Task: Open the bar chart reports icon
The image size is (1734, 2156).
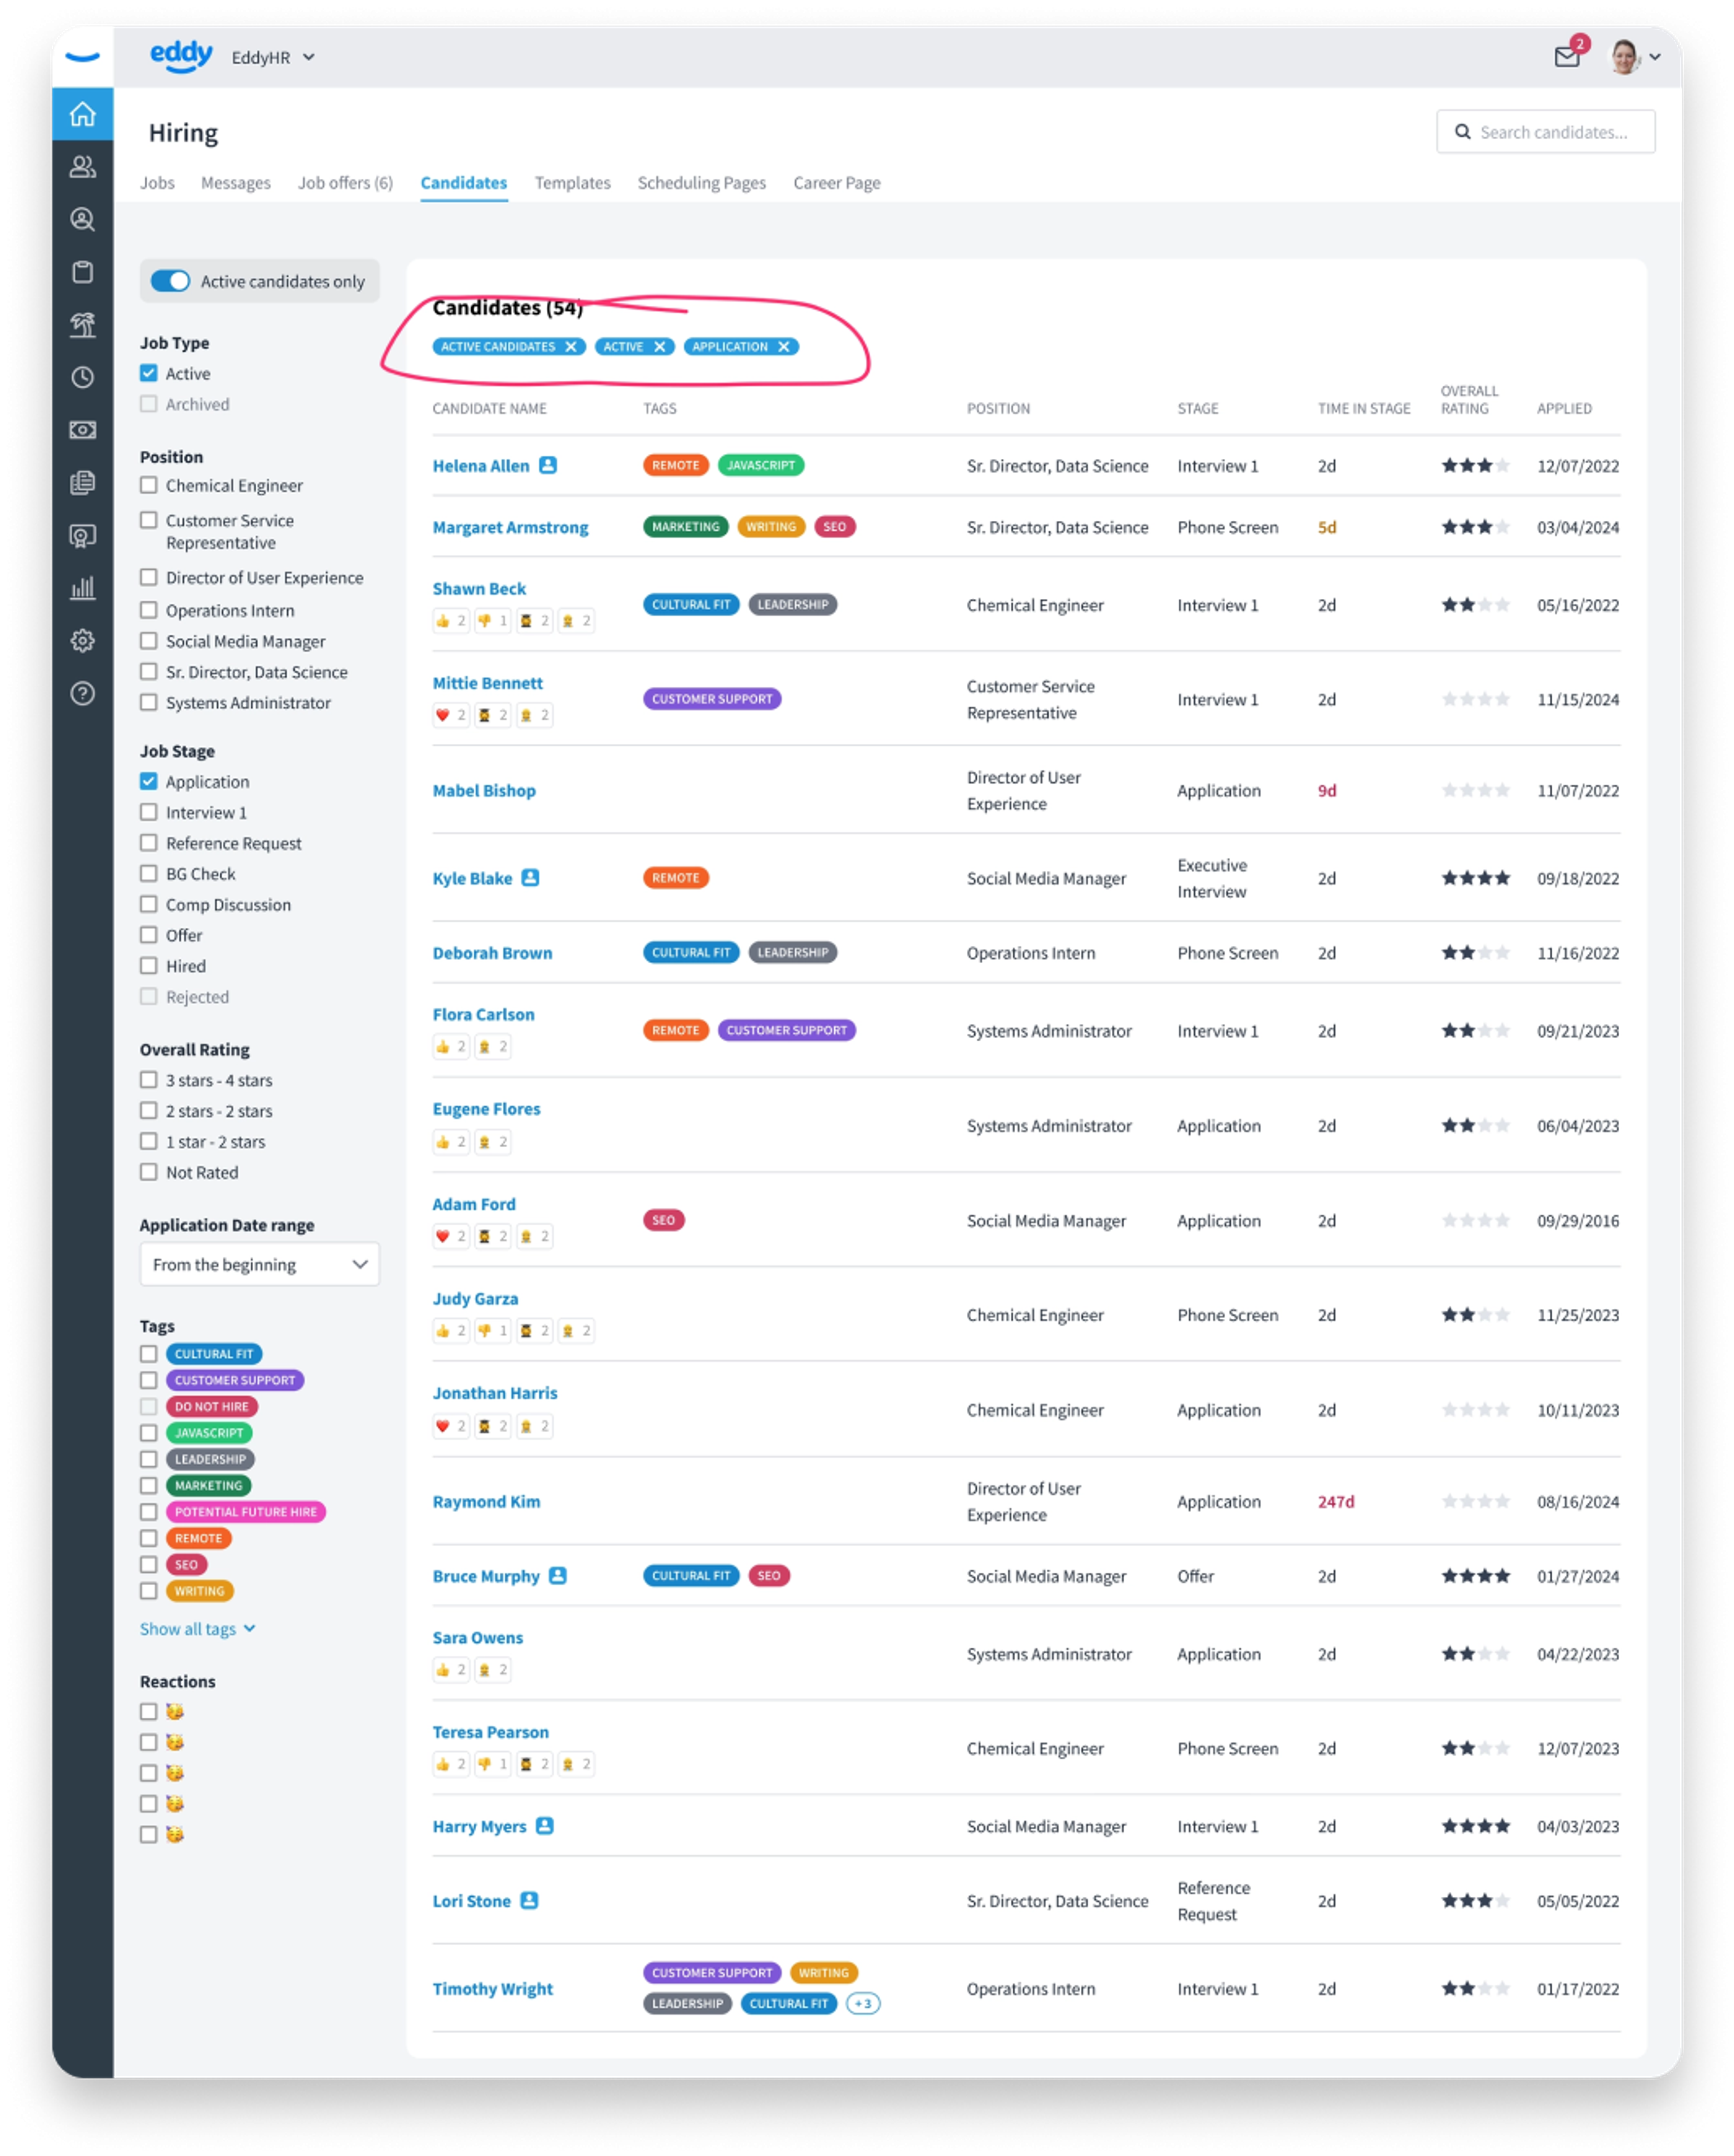Action: (x=82, y=587)
